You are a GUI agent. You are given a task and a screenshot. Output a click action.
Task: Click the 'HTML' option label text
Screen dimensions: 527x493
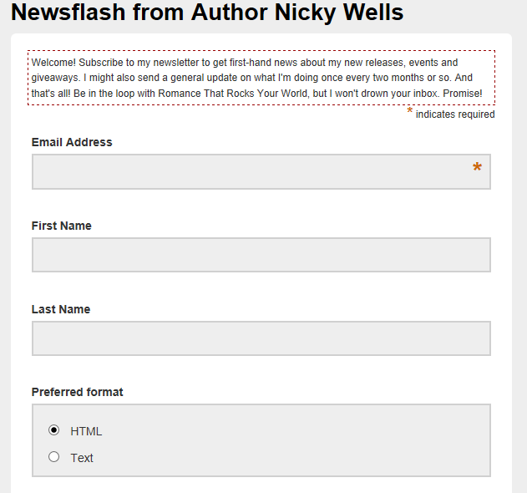[86, 431]
